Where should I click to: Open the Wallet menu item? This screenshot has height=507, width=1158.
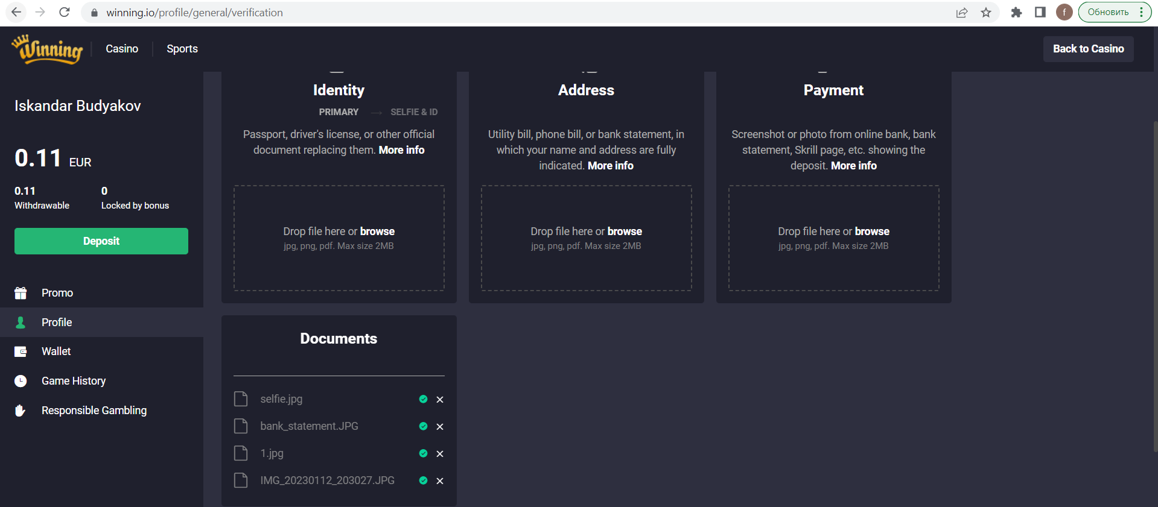pos(56,351)
